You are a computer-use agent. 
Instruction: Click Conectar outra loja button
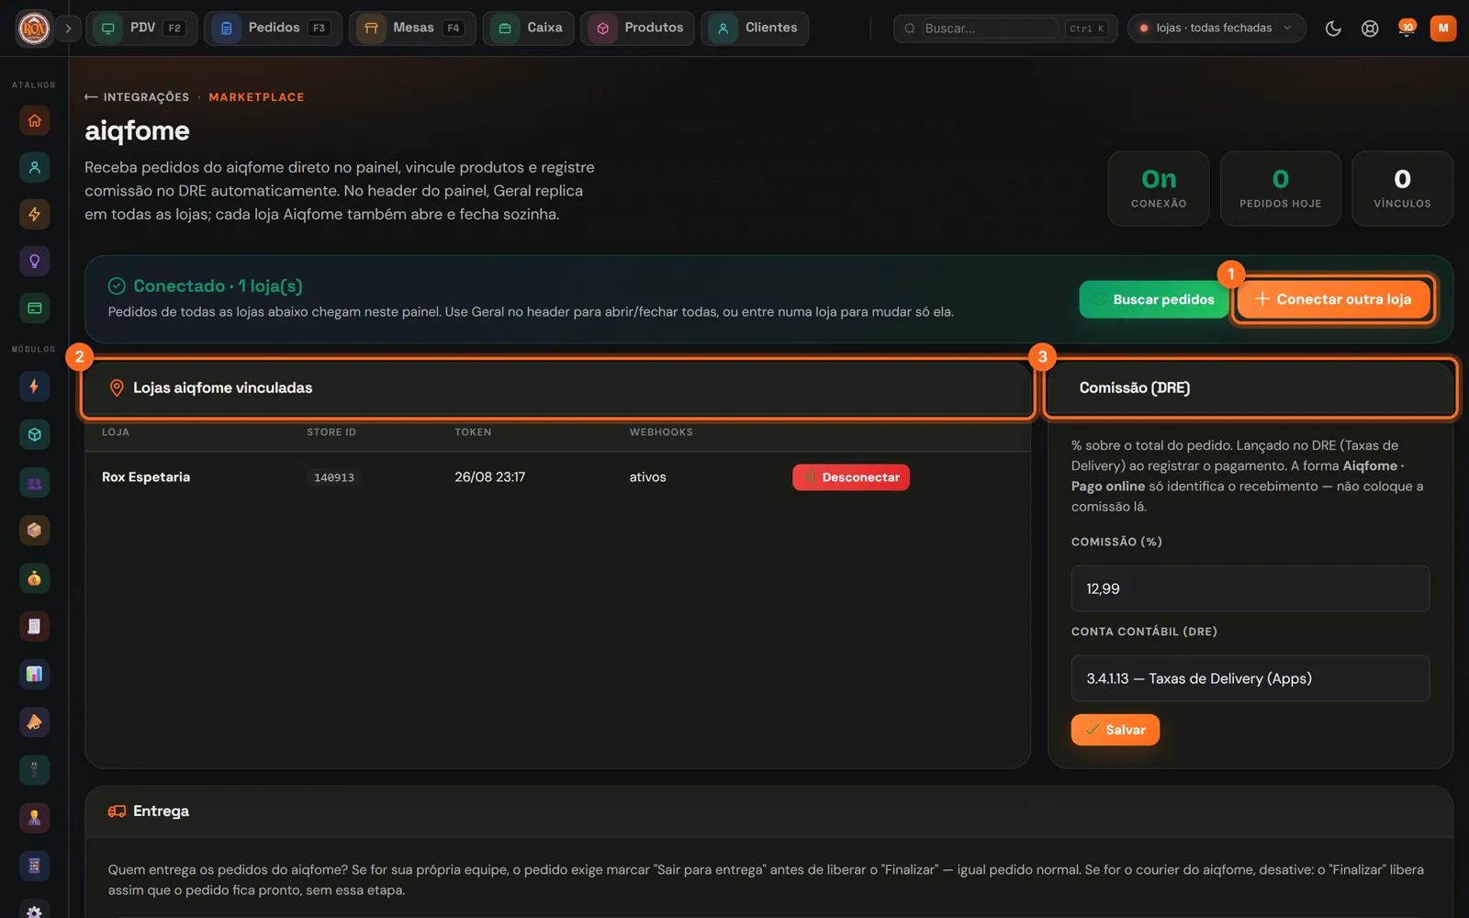[x=1333, y=299]
